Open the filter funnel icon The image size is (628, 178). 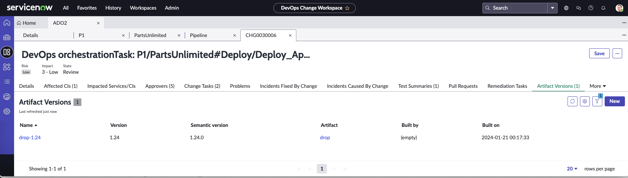click(x=597, y=101)
